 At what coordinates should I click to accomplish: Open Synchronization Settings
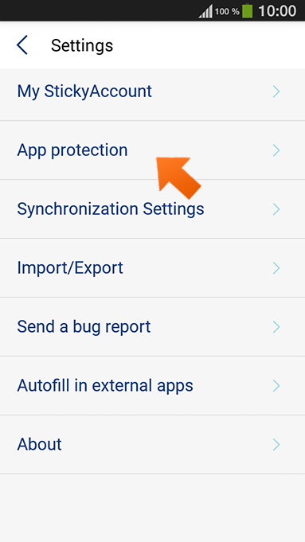[153, 209]
